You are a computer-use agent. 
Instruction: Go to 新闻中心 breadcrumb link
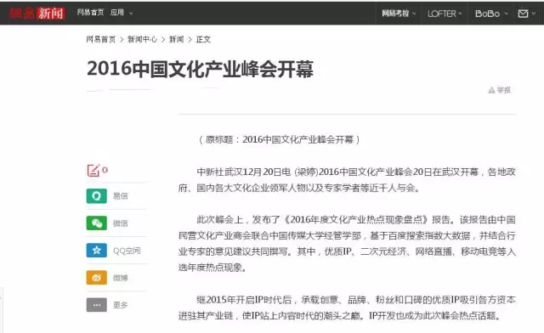pos(142,40)
